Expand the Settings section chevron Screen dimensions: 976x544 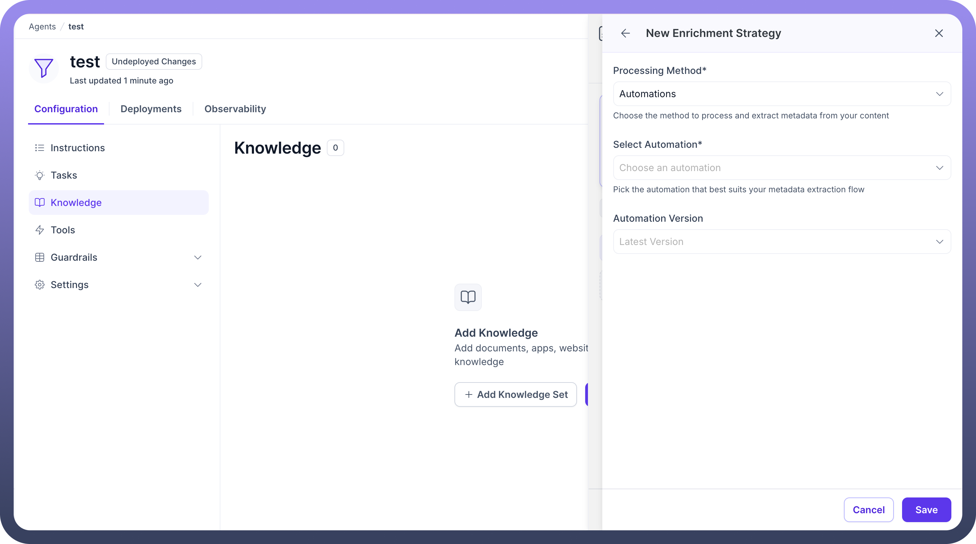click(197, 285)
